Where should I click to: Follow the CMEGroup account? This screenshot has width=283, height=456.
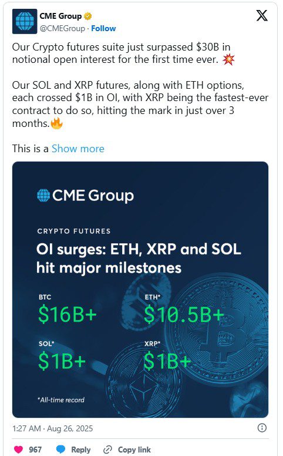[x=103, y=28]
